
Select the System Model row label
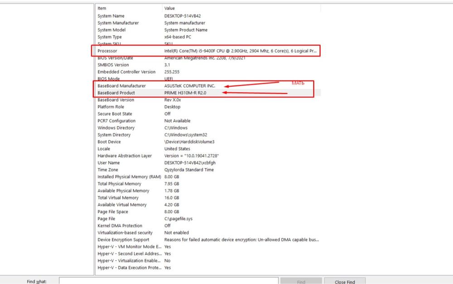[111, 30]
